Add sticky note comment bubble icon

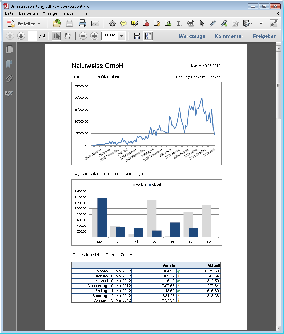pos(124,23)
